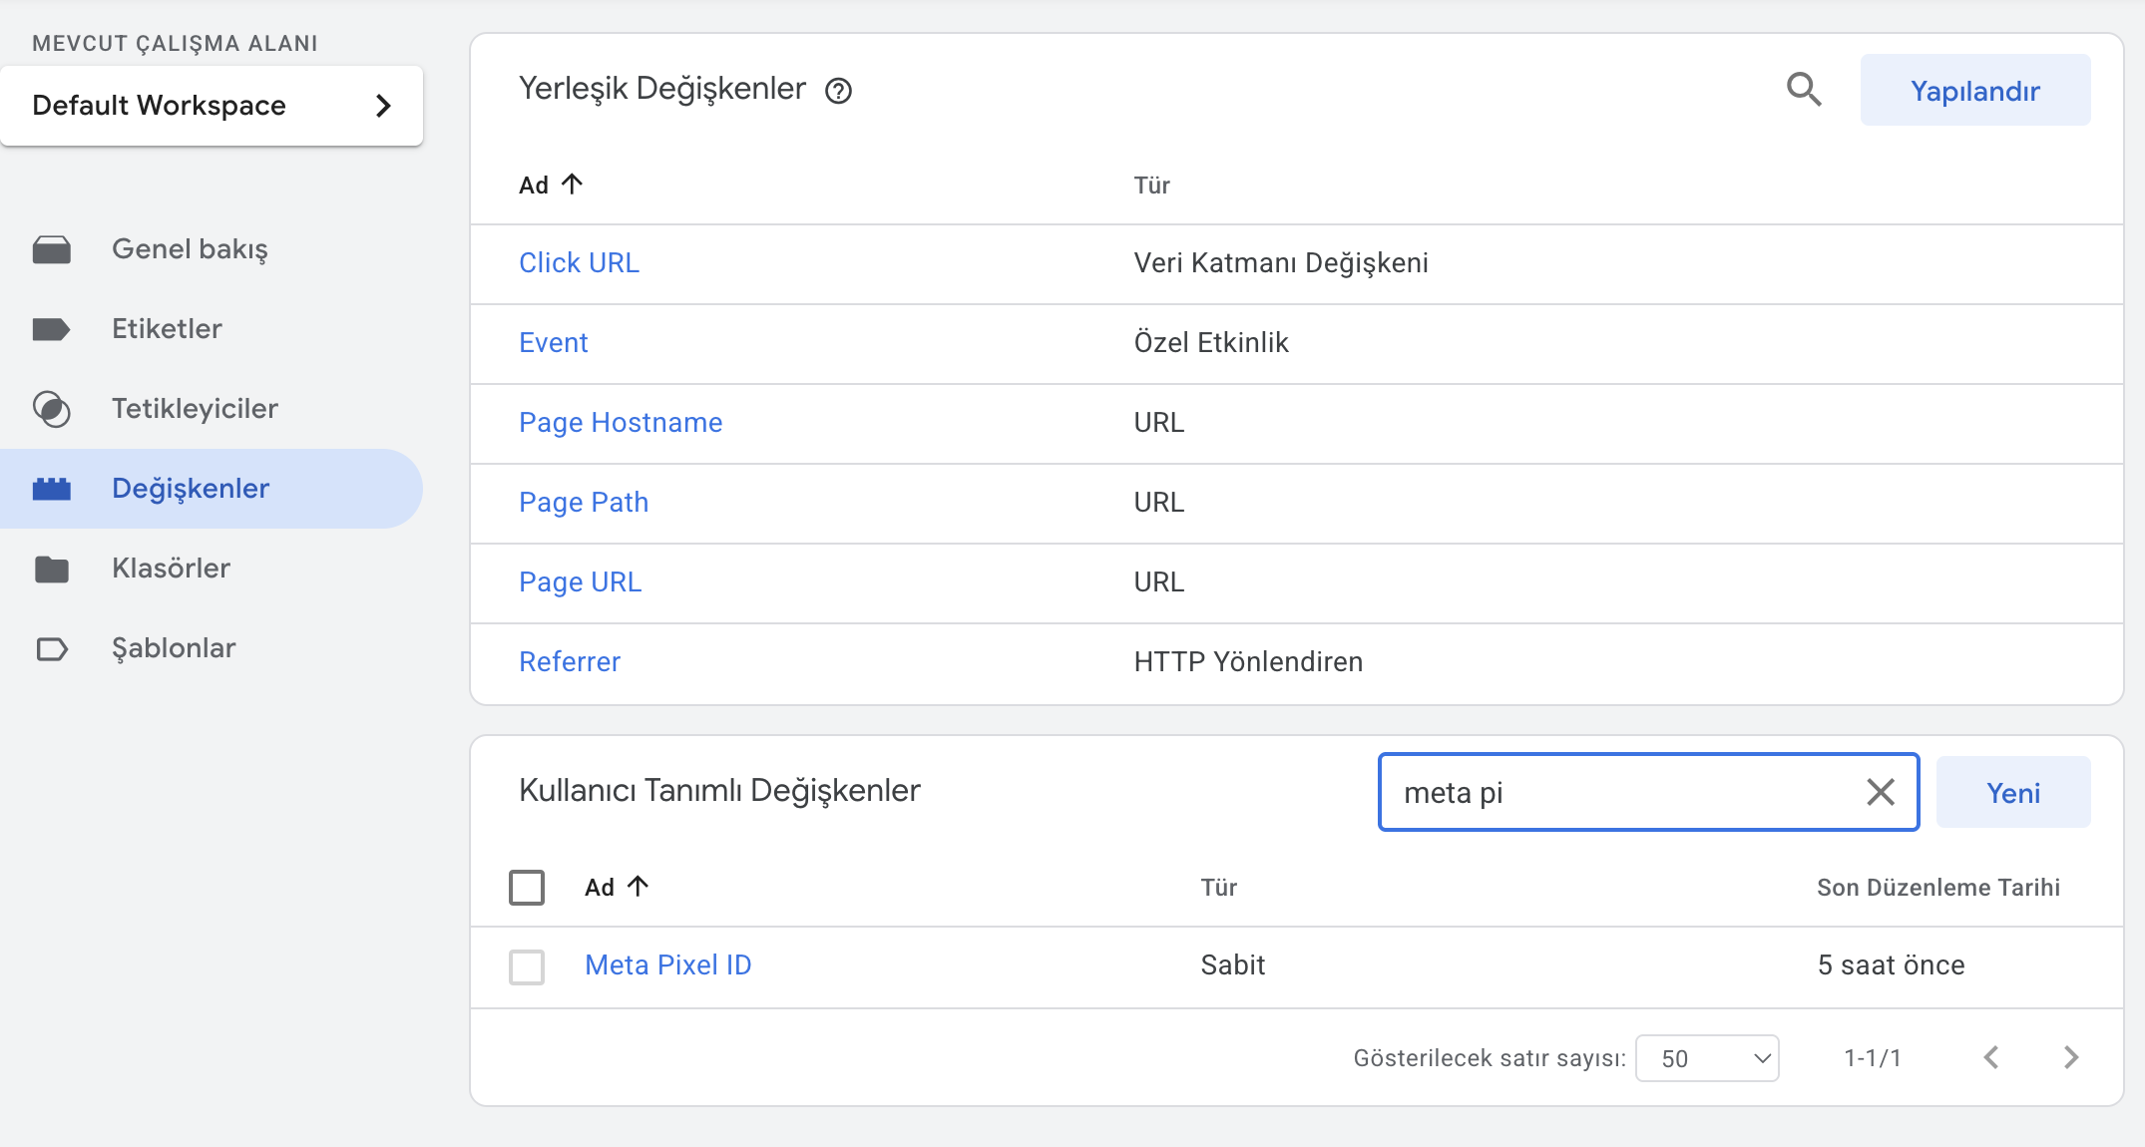Select the Değişkenler sidebar icon
The width and height of the screenshot is (2145, 1147).
(53, 489)
